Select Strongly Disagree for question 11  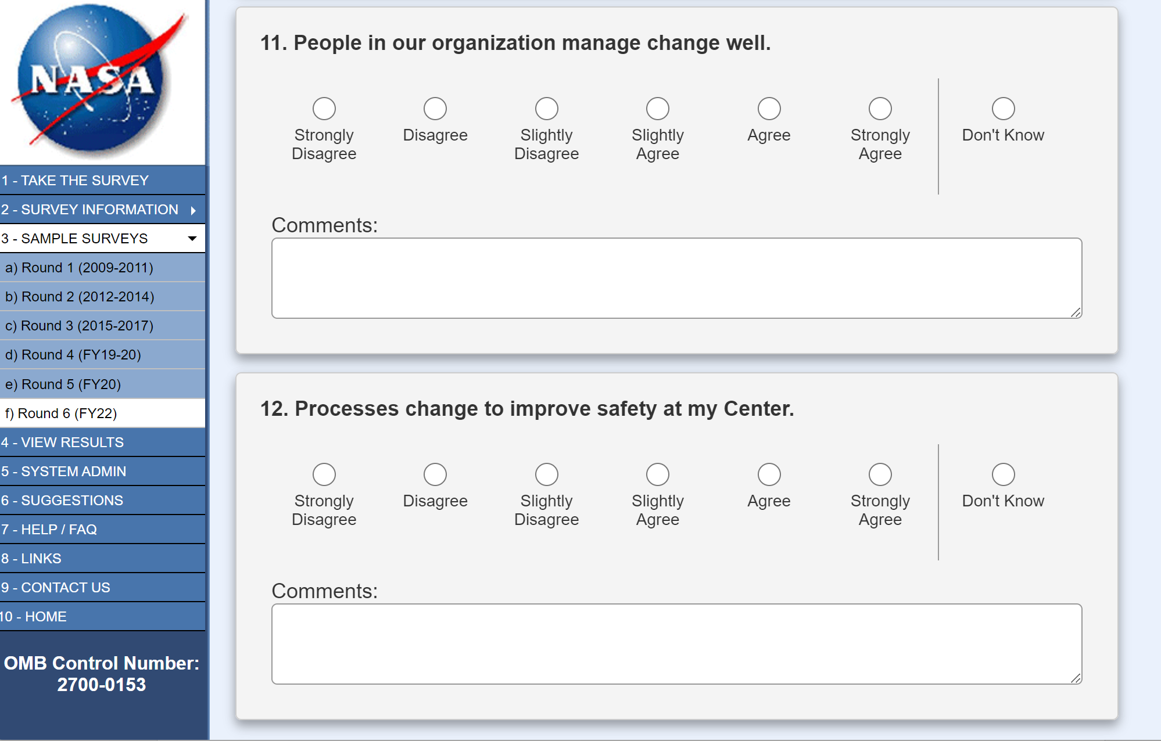click(x=324, y=109)
